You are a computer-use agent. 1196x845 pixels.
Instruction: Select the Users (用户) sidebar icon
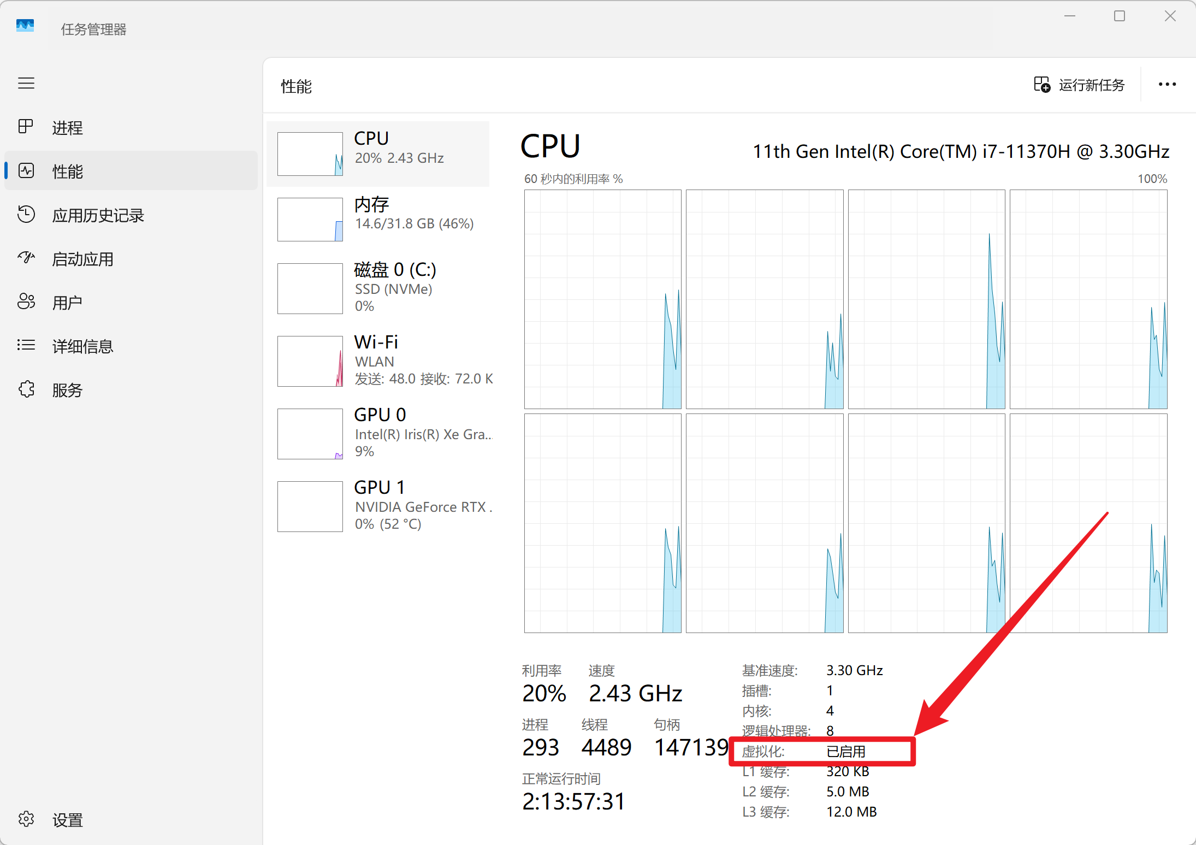(x=26, y=302)
